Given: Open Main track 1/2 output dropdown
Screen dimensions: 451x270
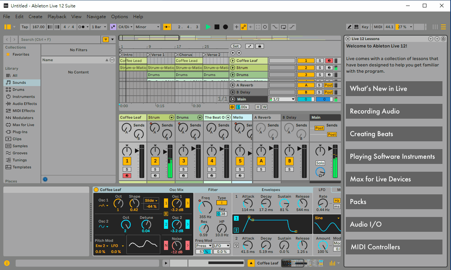Looking at the screenshot, I should [282, 99].
